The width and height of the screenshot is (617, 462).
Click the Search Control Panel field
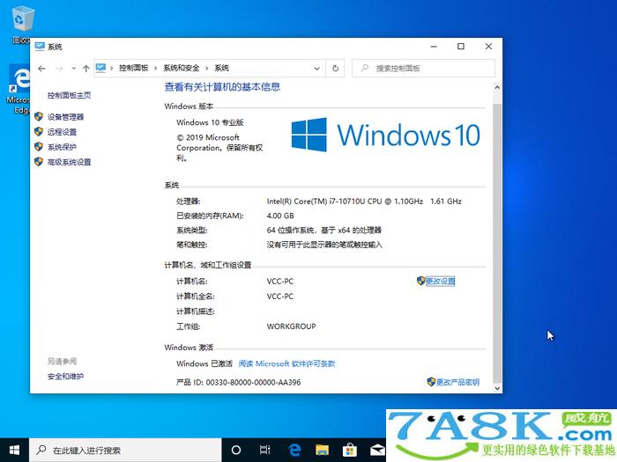click(x=423, y=69)
